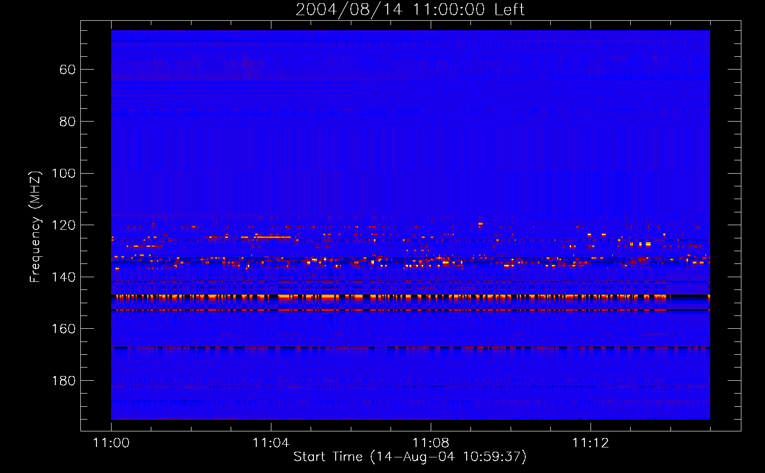Click the 60 MHz frequency tick label
The height and width of the screenshot is (473, 765).
click(x=68, y=70)
